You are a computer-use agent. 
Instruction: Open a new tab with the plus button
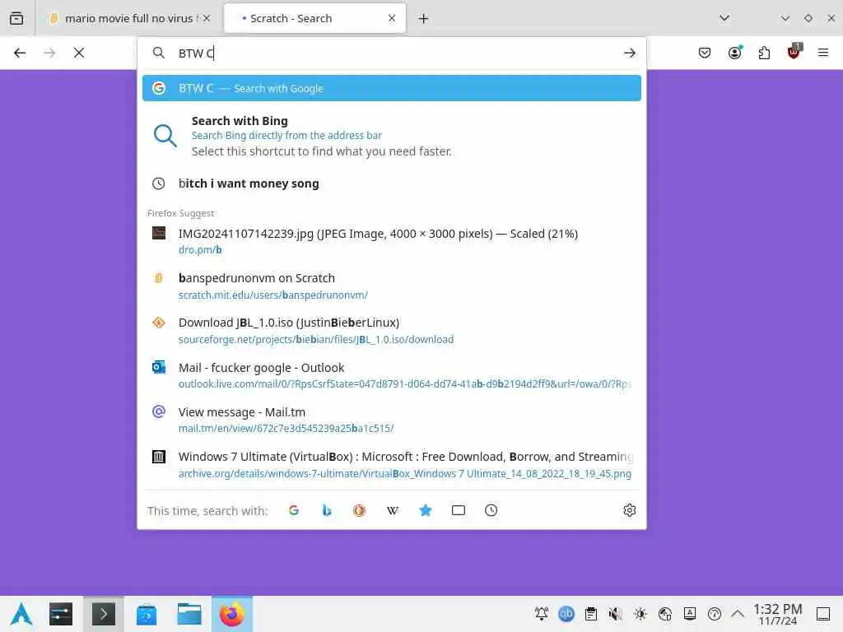(x=424, y=19)
